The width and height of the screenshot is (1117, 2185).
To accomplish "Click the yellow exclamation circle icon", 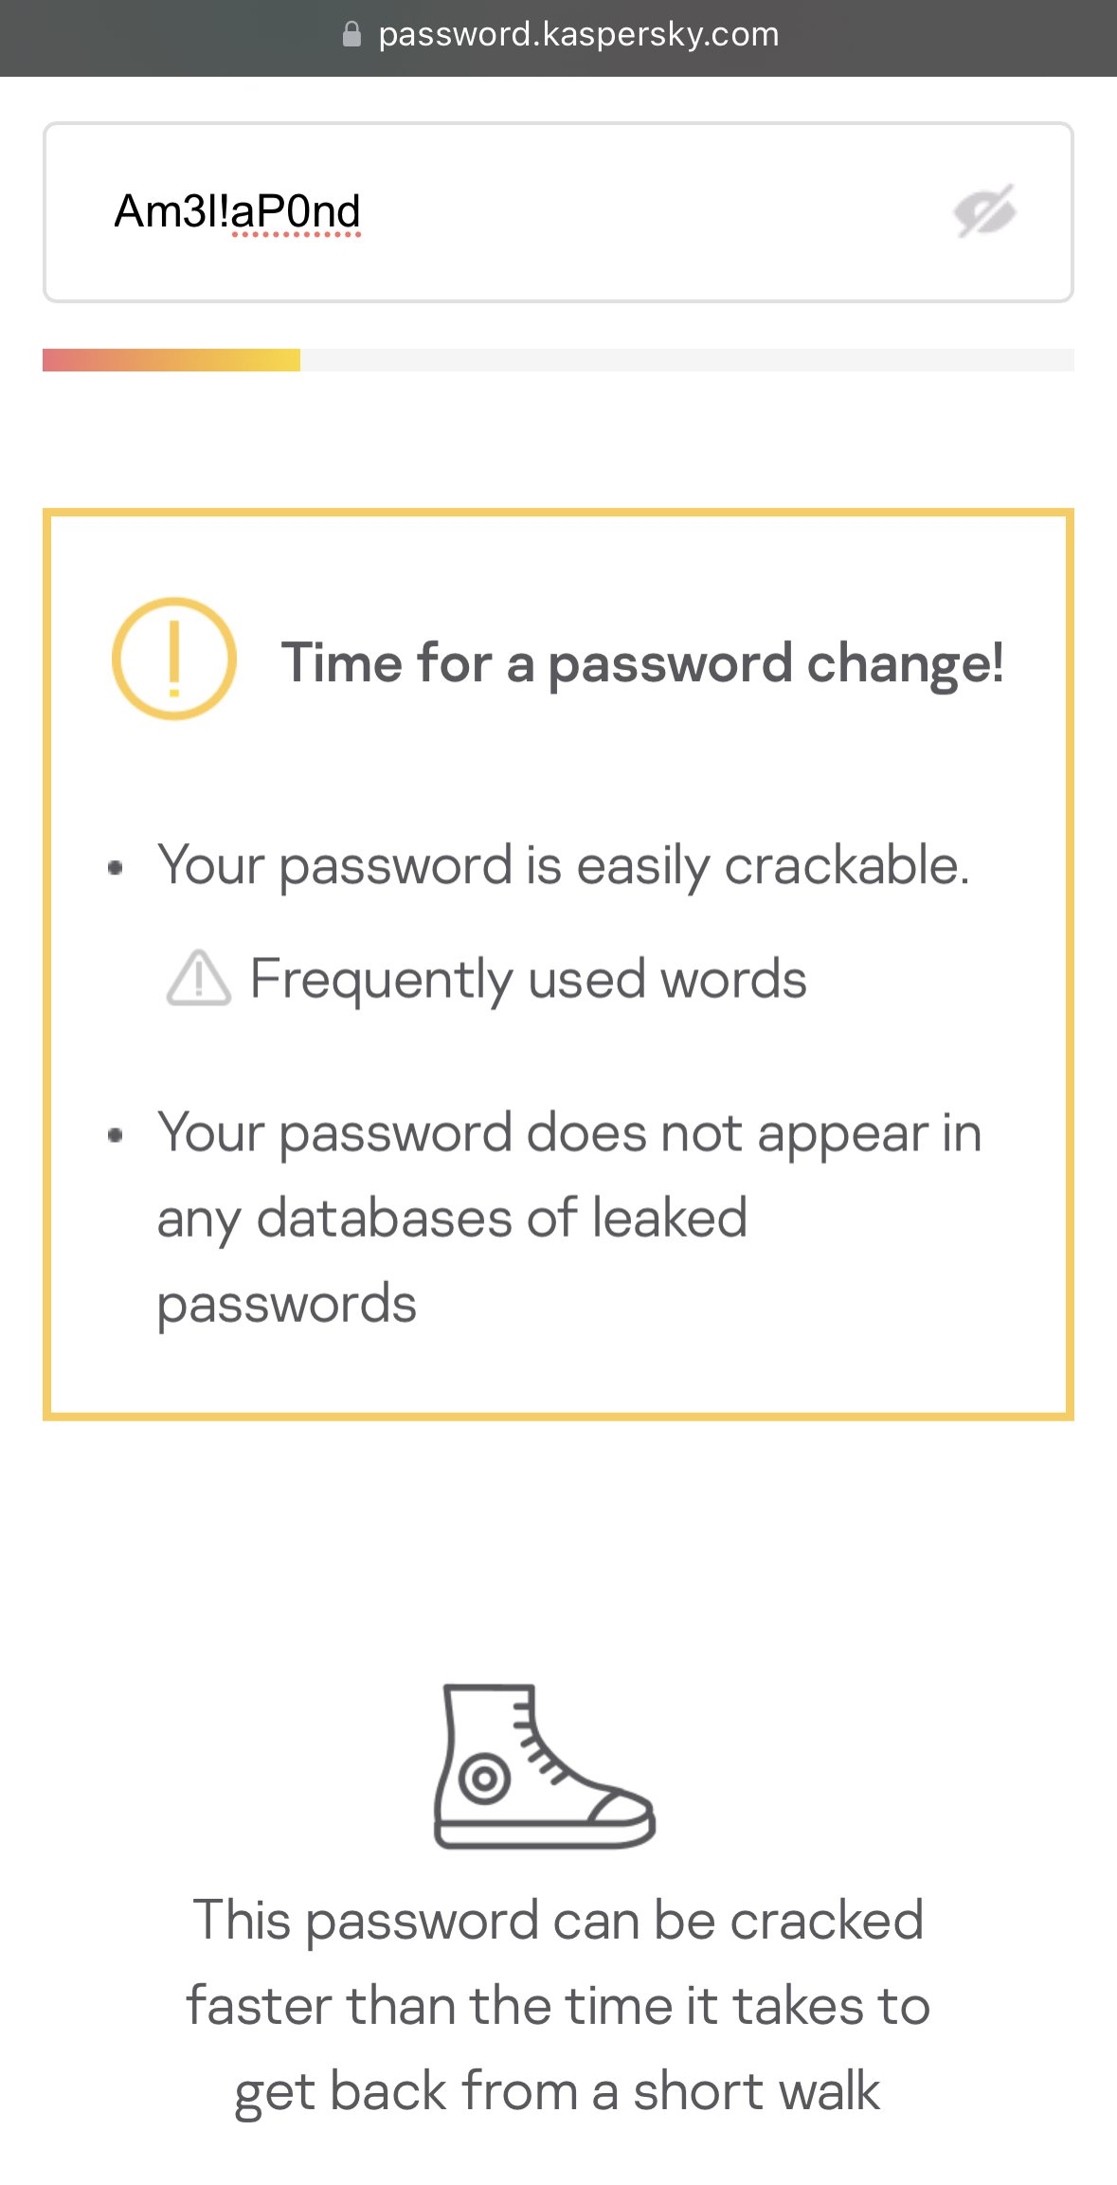I will [174, 659].
